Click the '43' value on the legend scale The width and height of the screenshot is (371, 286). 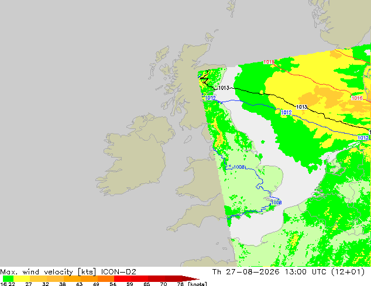79,284
